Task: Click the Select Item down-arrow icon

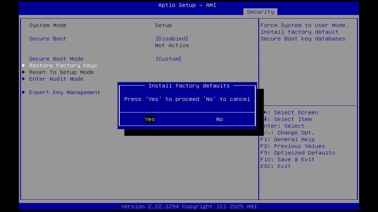Action: (265, 119)
